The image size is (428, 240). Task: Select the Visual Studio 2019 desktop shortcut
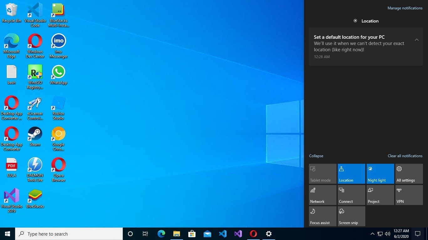point(12,201)
